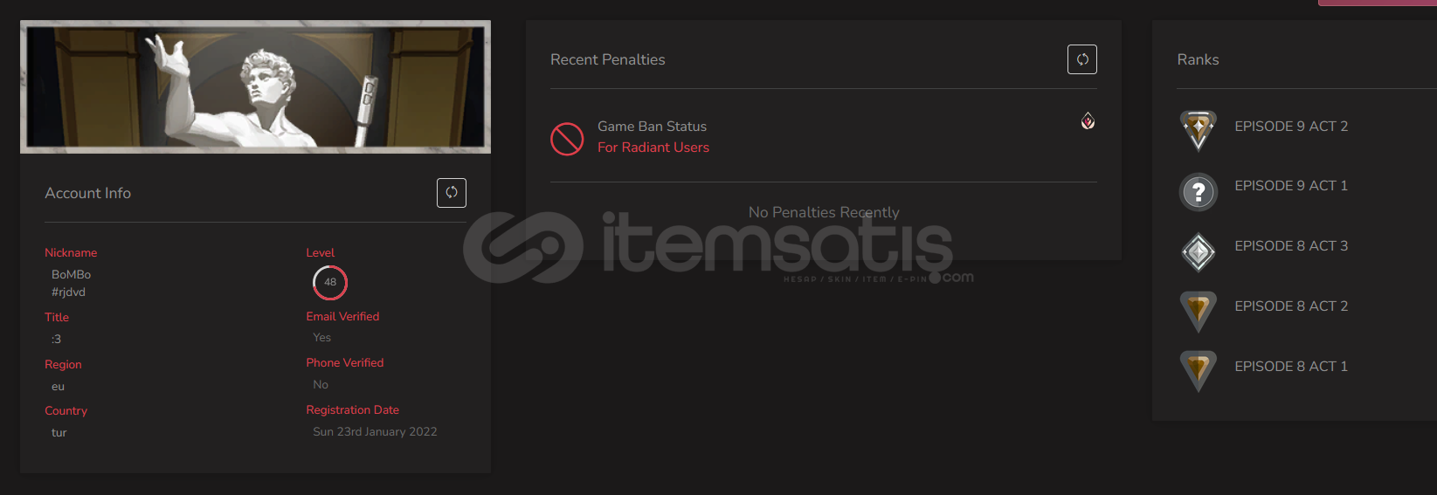1437x495 pixels.
Task: Click the red ban status circle icon
Action: coord(567,139)
